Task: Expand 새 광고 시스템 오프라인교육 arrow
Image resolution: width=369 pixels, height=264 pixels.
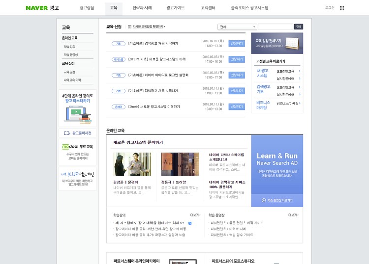Action: (300, 71)
